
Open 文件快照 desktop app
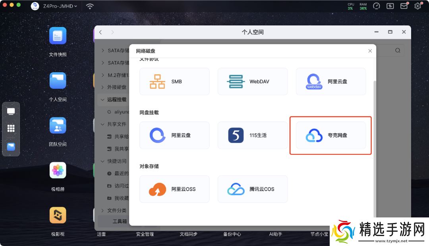(x=58, y=36)
